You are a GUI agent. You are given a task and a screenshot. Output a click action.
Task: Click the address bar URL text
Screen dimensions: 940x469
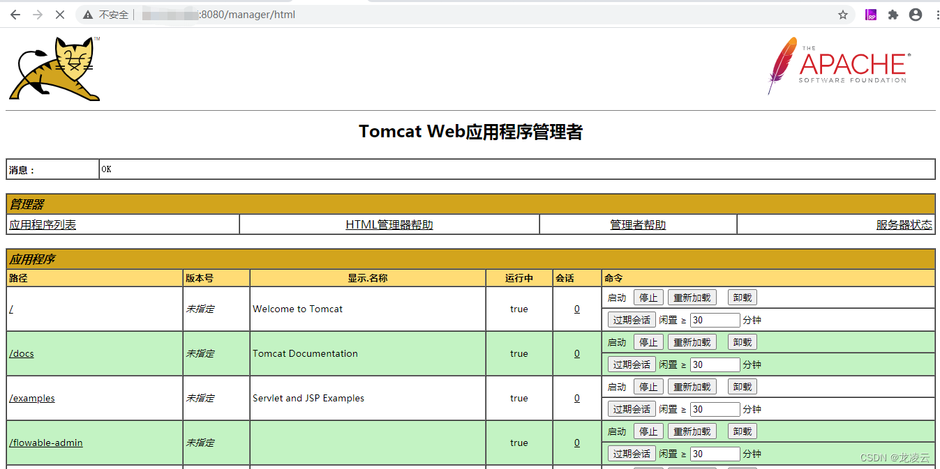219,15
